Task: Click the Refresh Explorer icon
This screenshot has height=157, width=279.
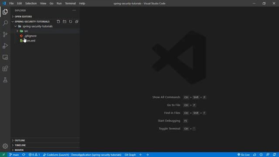Action: [71, 21]
